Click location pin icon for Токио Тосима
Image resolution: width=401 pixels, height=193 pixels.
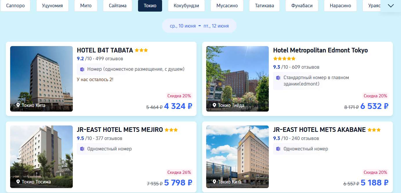18,182
